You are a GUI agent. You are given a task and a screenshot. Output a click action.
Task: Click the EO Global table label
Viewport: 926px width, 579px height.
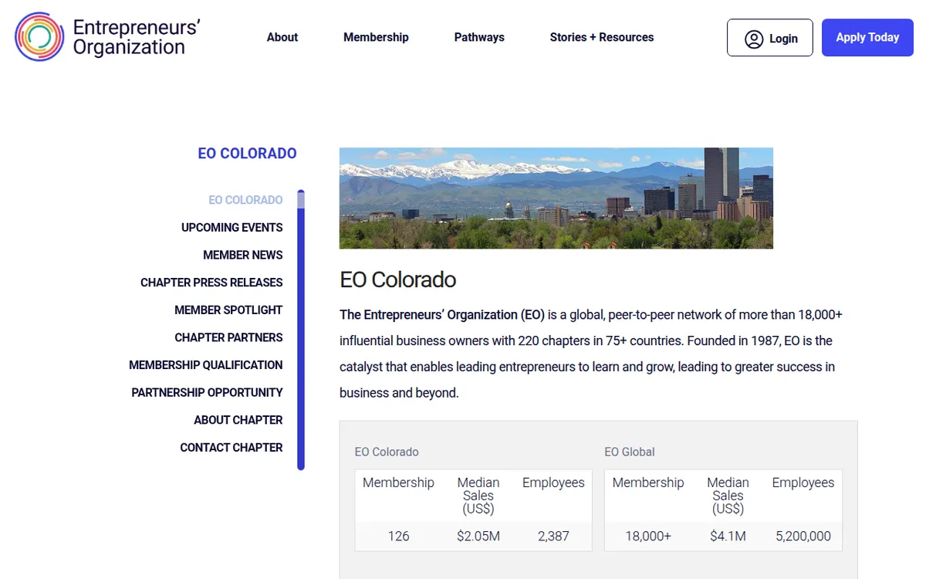630,452
